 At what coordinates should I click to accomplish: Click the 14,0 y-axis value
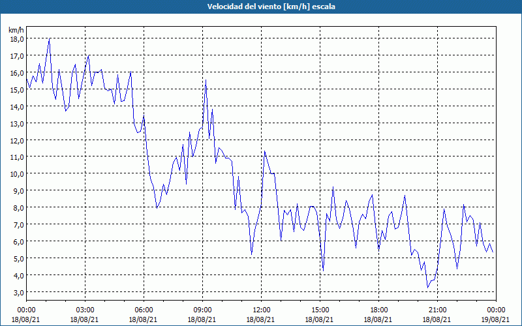[17, 107]
